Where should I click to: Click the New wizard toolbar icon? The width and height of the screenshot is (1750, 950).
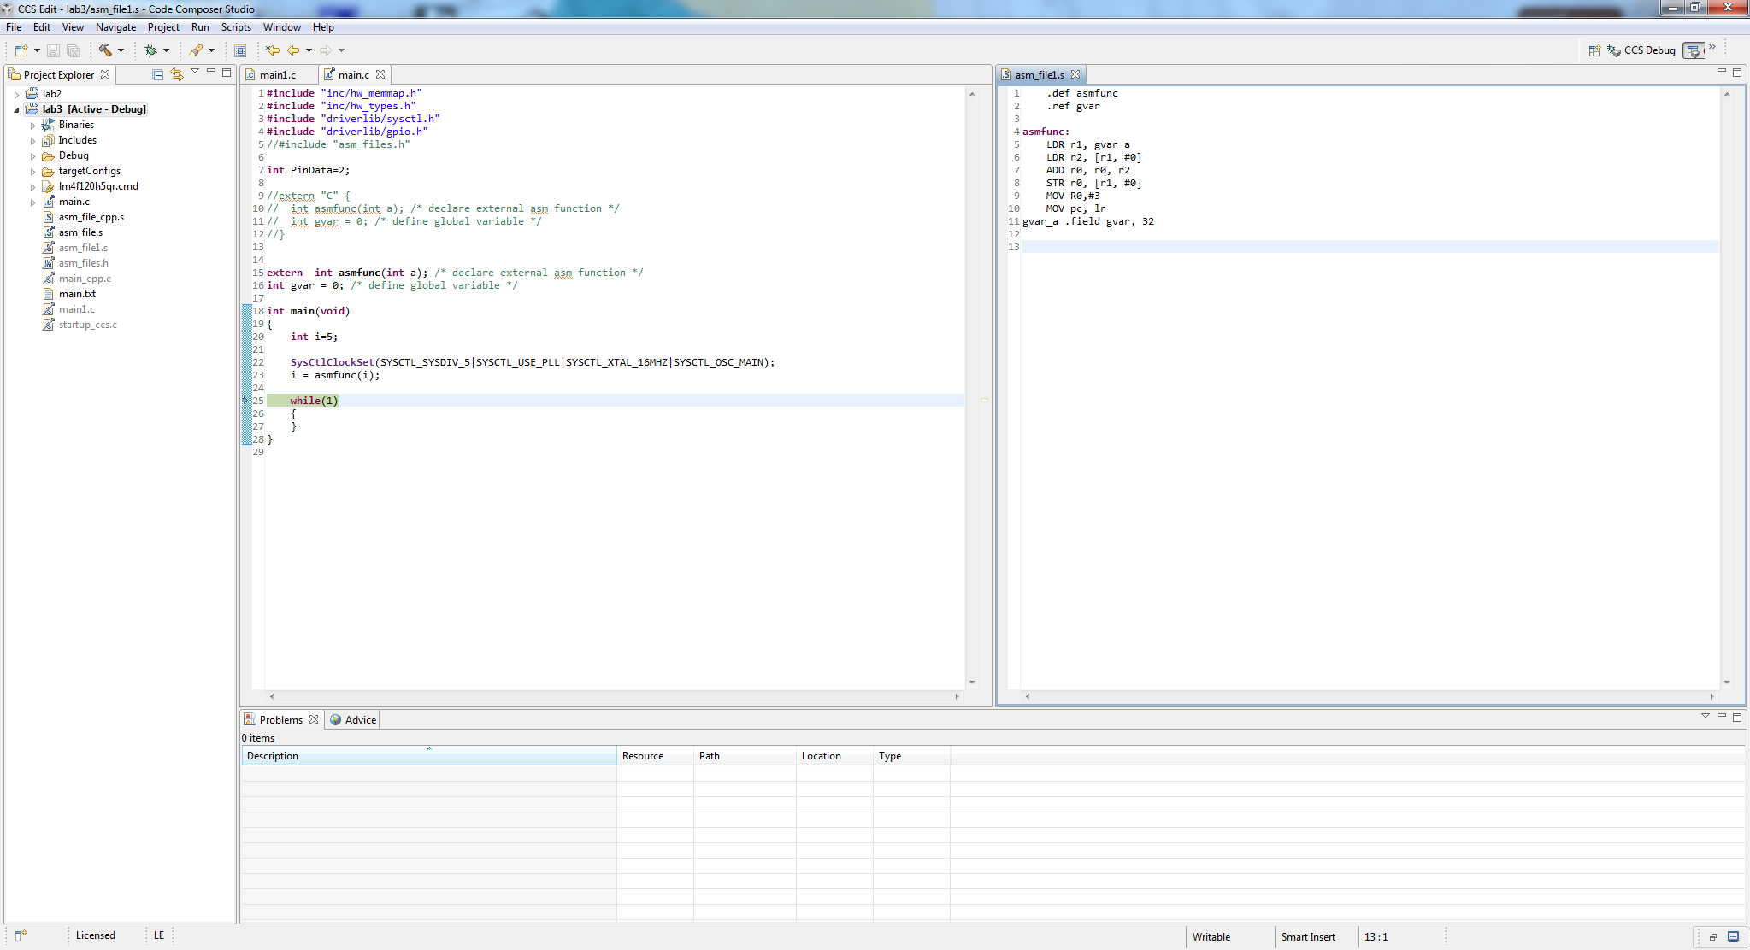(21, 50)
